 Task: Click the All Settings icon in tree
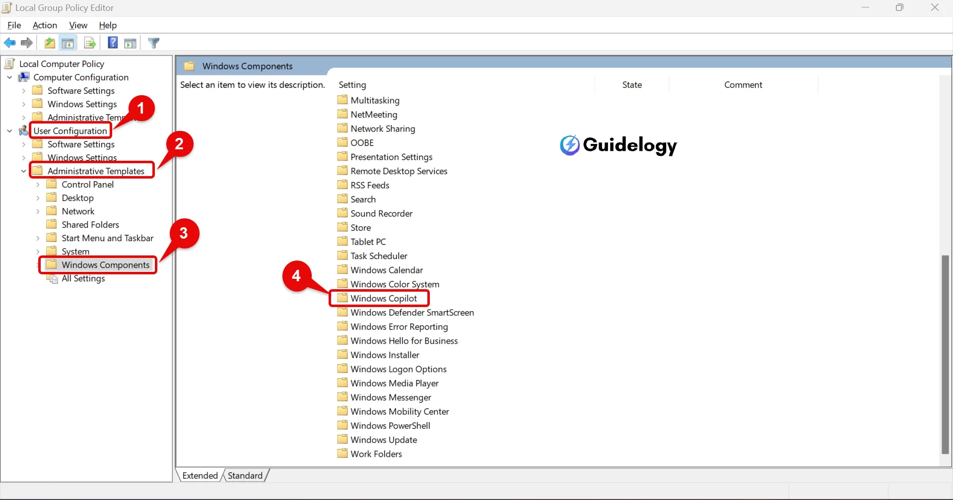(x=53, y=279)
